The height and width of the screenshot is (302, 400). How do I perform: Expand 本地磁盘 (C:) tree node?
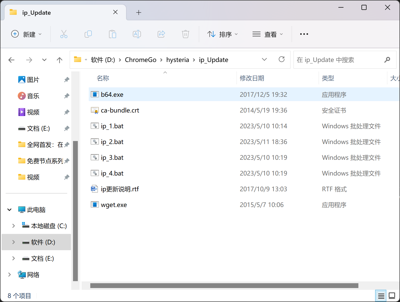coord(13,226)
